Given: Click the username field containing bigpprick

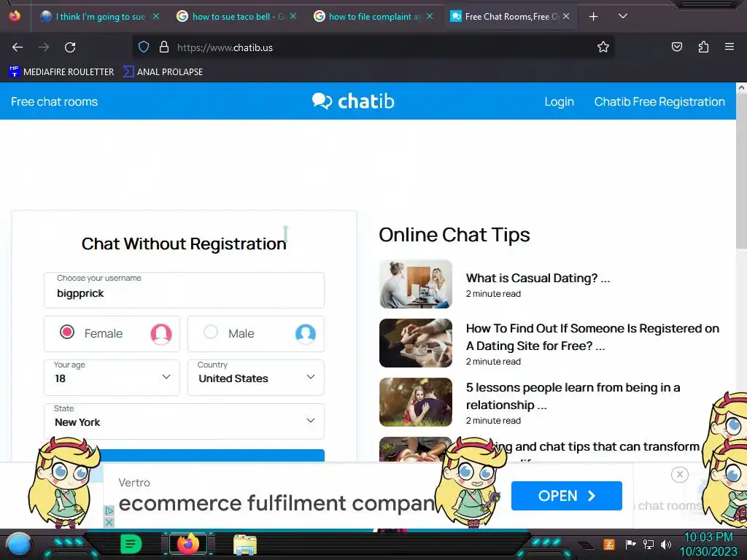Looking at the screenshot, I should click(x=184, y=290).
